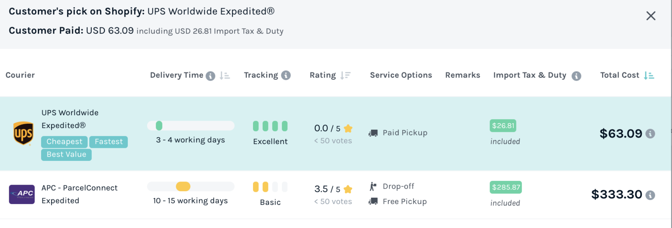Image resolution: width=672 pixels, height=228 pixels.
Task: Open Import Tax & Duty info icon
Action: 576,76
